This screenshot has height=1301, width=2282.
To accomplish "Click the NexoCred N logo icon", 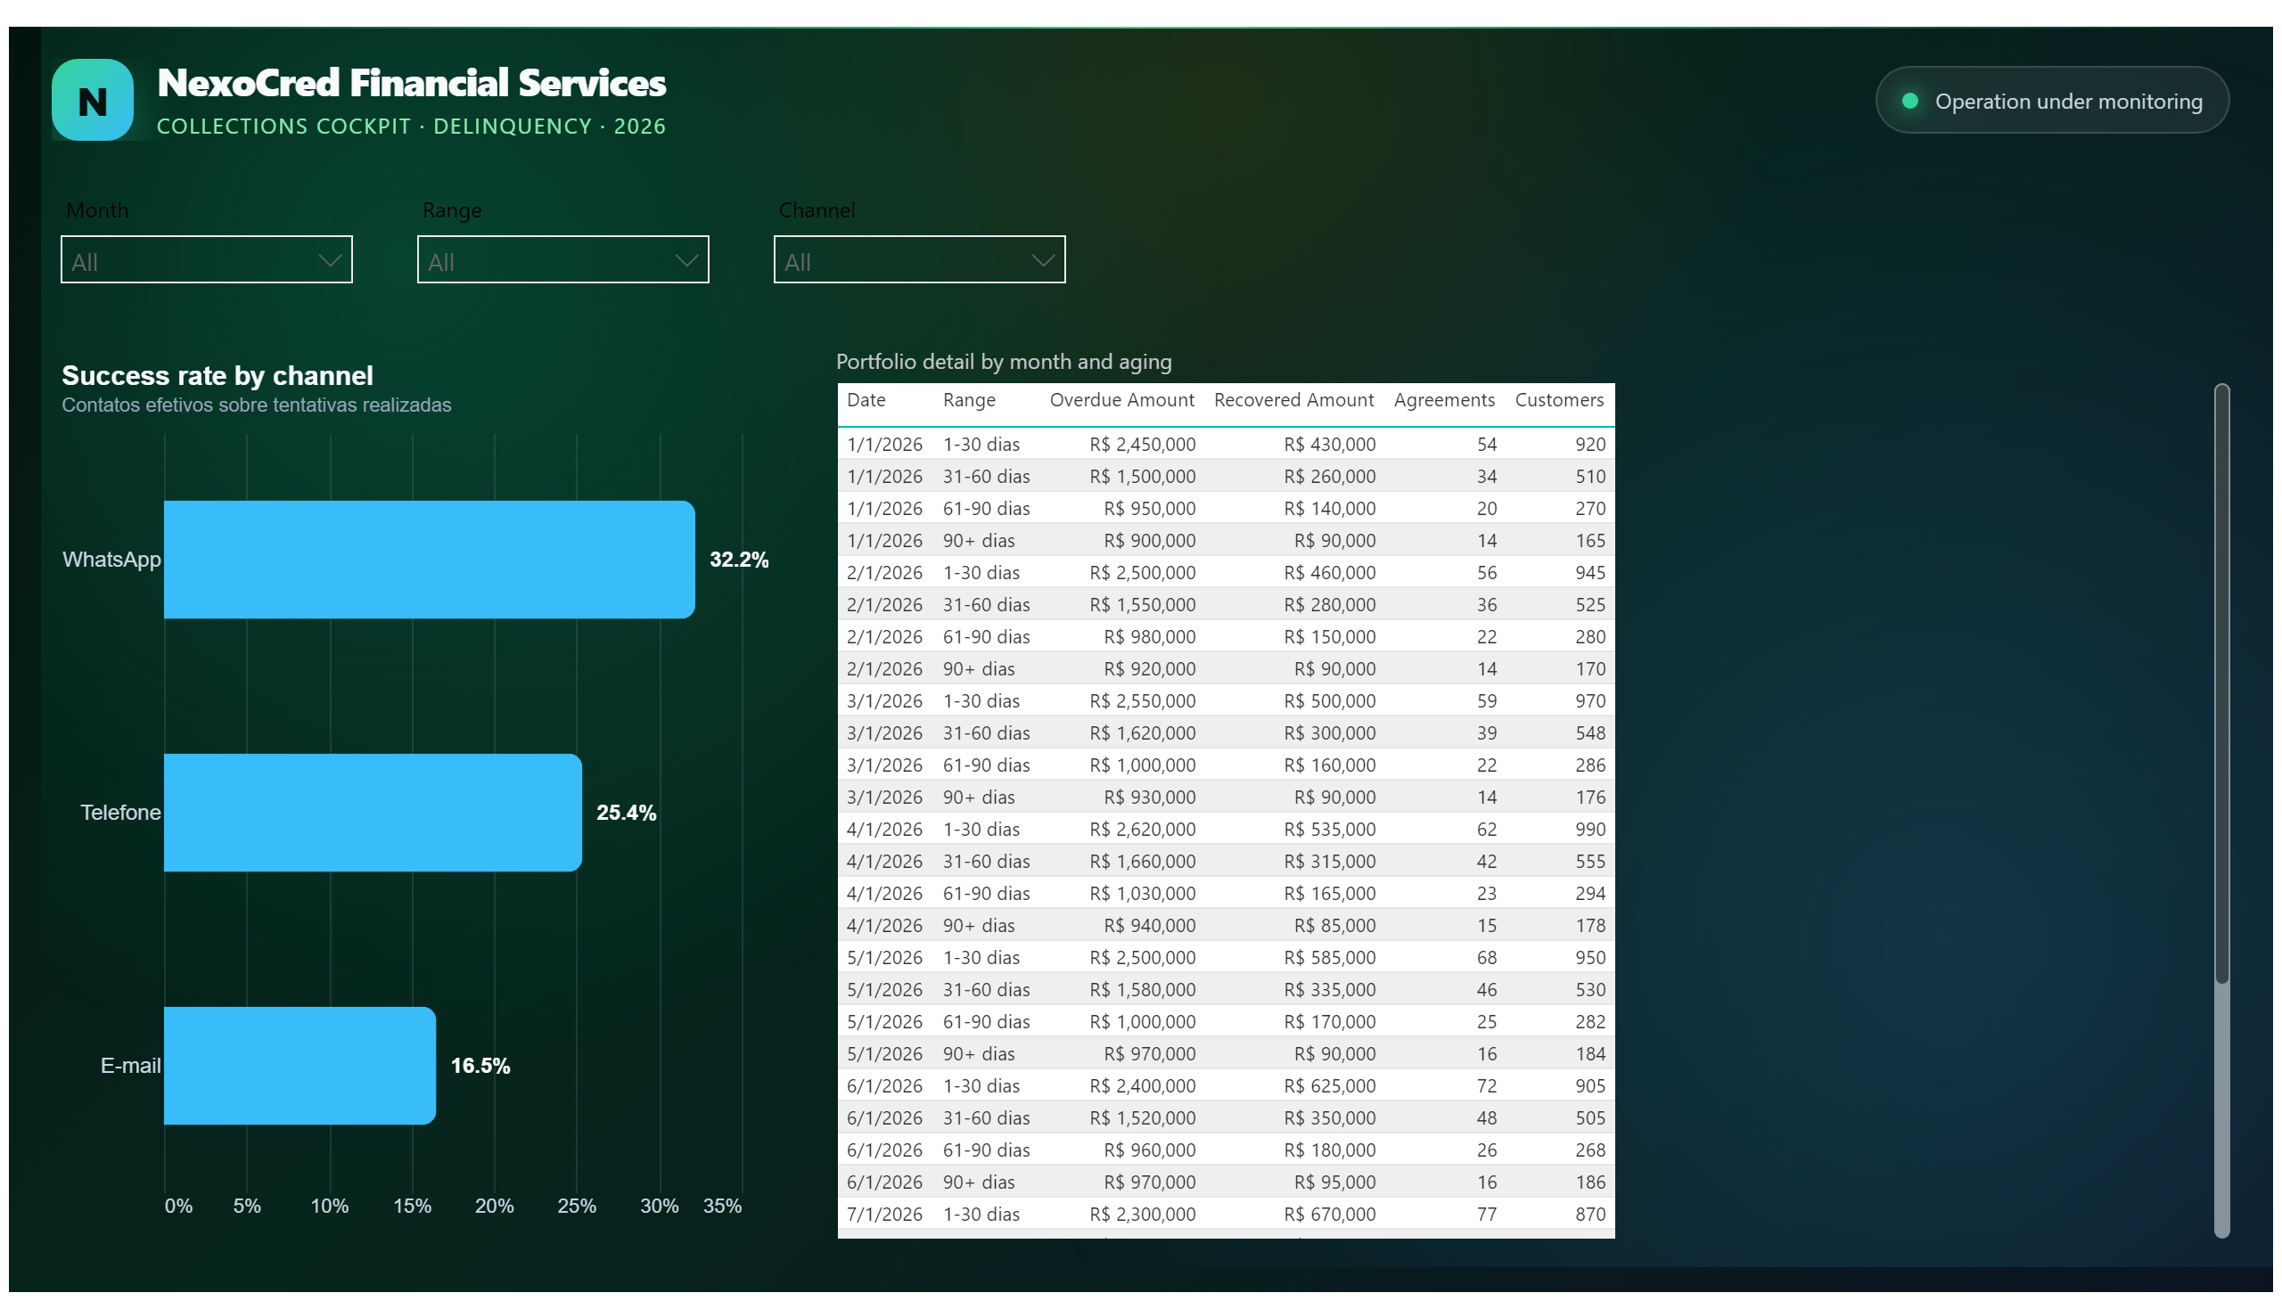I will tap(92, 100).
